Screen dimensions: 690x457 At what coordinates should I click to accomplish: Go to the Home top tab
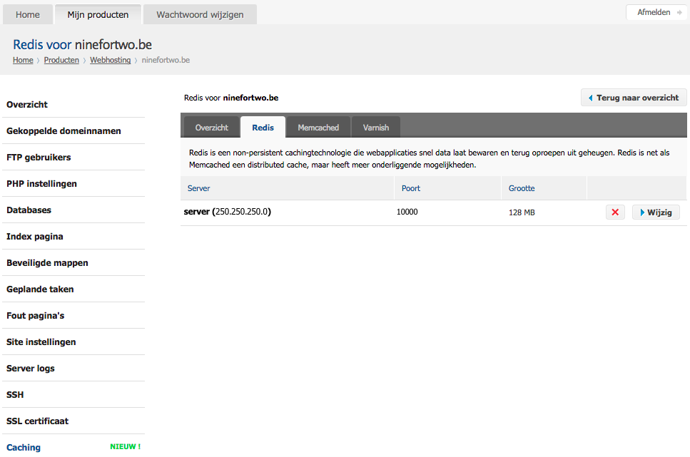[x=28, y=14]
